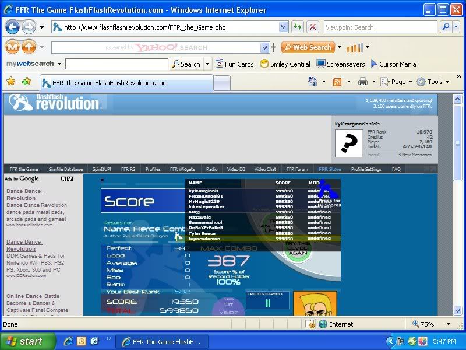Viewport: 466px width, 350px height.
Task: Click the Windows Start button
Action: point(24,341)
